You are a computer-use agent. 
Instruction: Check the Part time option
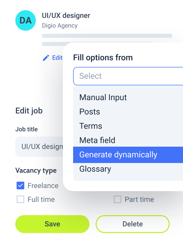coord(118,200)
